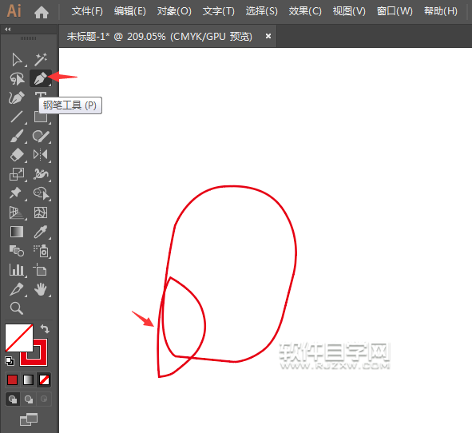
Task: Select the Pen tool
Action: (41, 78)
